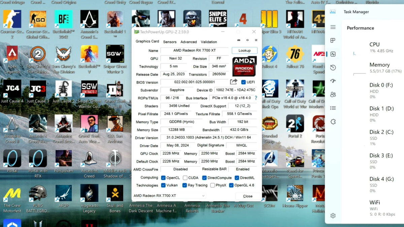
Task: Click GPU-Z refresh icon
Action: click(247, 40)
